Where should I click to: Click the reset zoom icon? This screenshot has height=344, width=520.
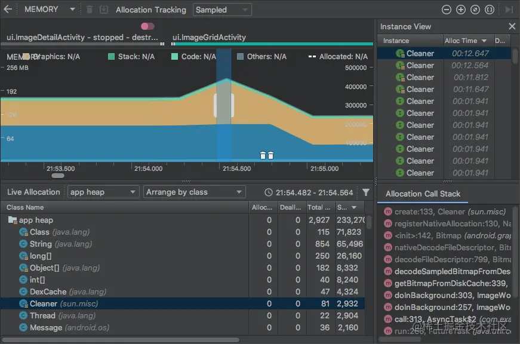tap(476, 9)
